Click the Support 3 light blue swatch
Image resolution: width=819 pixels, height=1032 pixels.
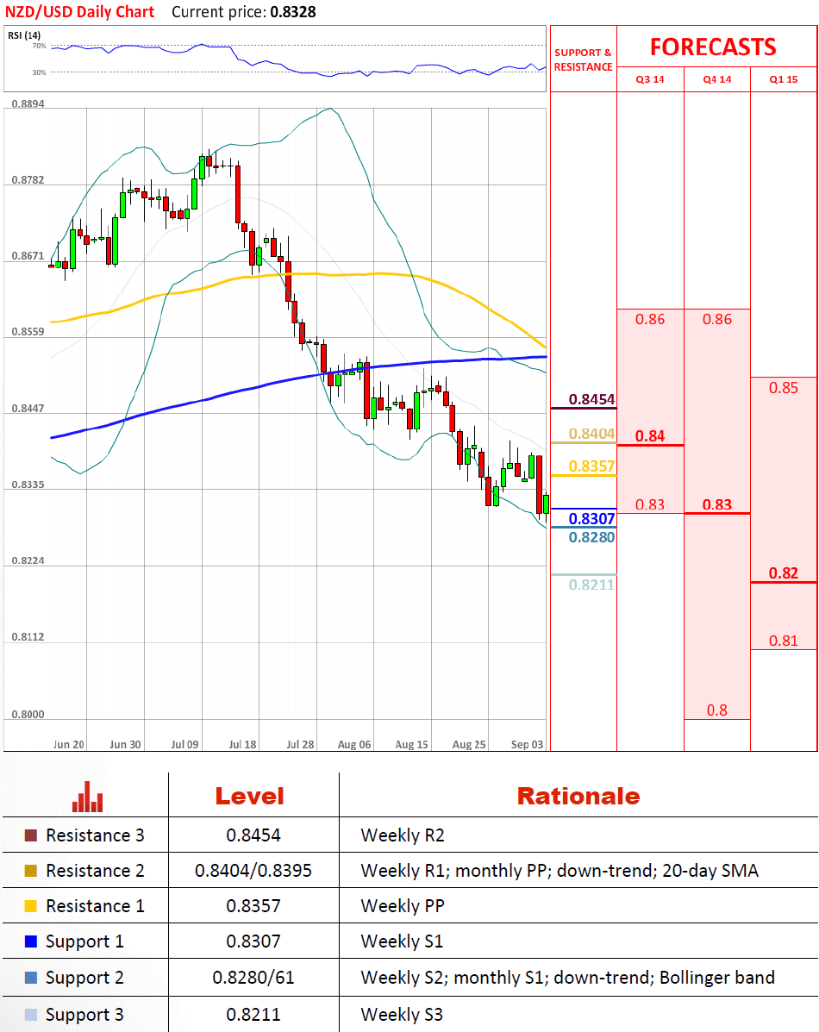click(31, 1014)
